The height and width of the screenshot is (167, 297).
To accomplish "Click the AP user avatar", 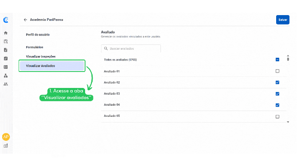I will pos(6,137).
